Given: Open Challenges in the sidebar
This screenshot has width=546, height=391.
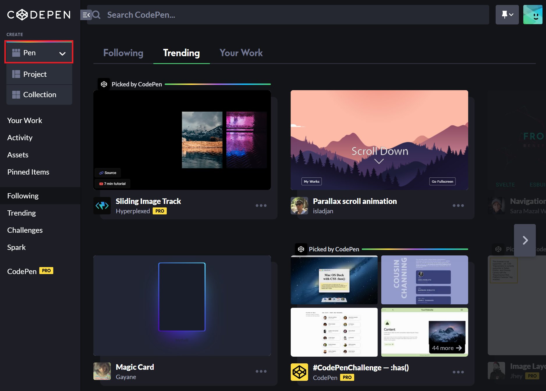Looking at the screenshot, I should click(25, 230).
